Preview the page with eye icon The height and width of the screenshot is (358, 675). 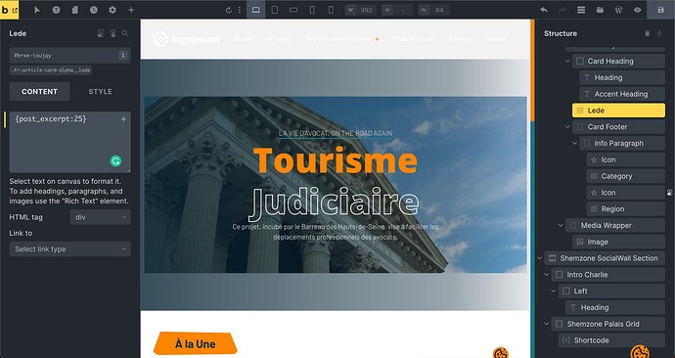point(637,10)
